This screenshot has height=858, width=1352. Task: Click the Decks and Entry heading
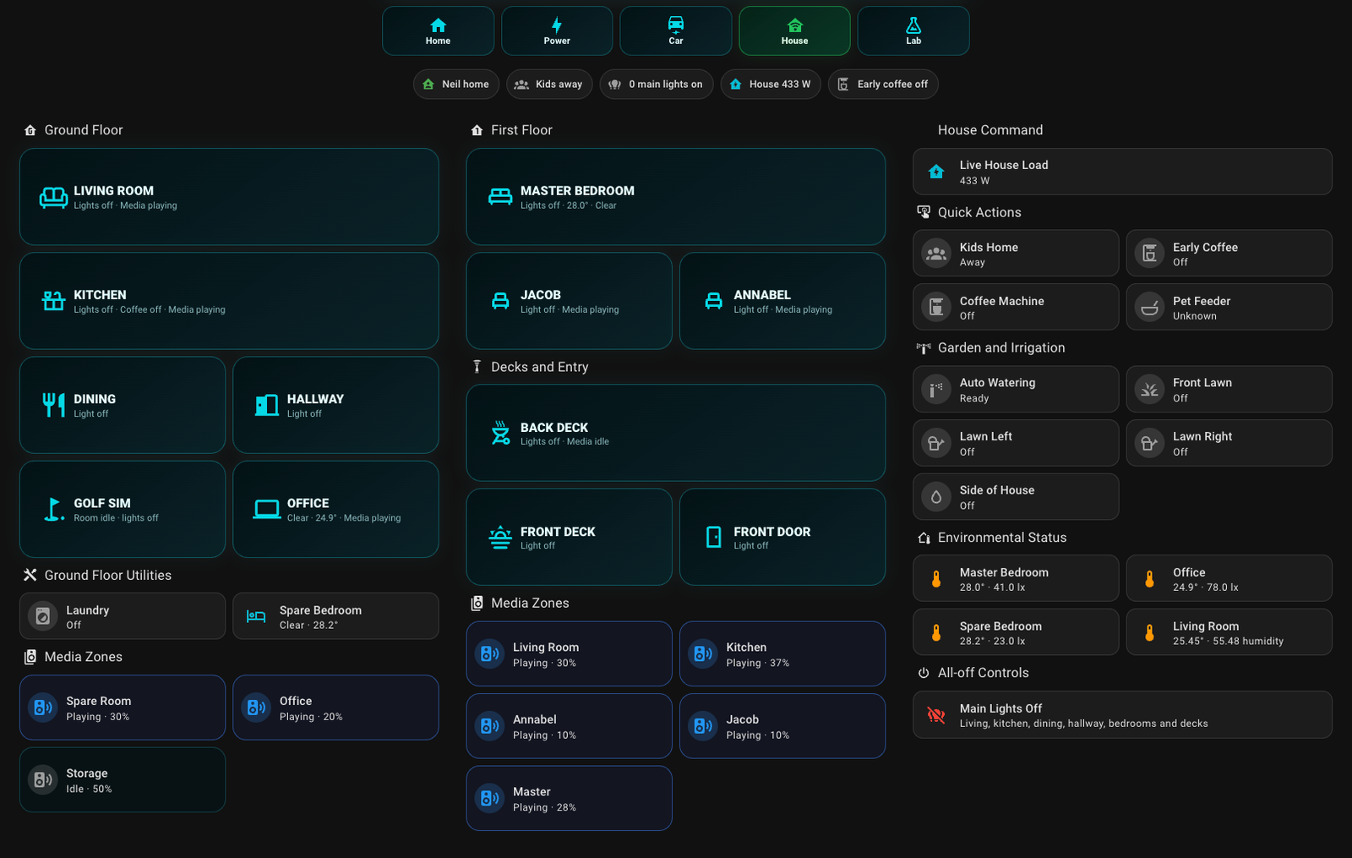[x=540, y=367]
